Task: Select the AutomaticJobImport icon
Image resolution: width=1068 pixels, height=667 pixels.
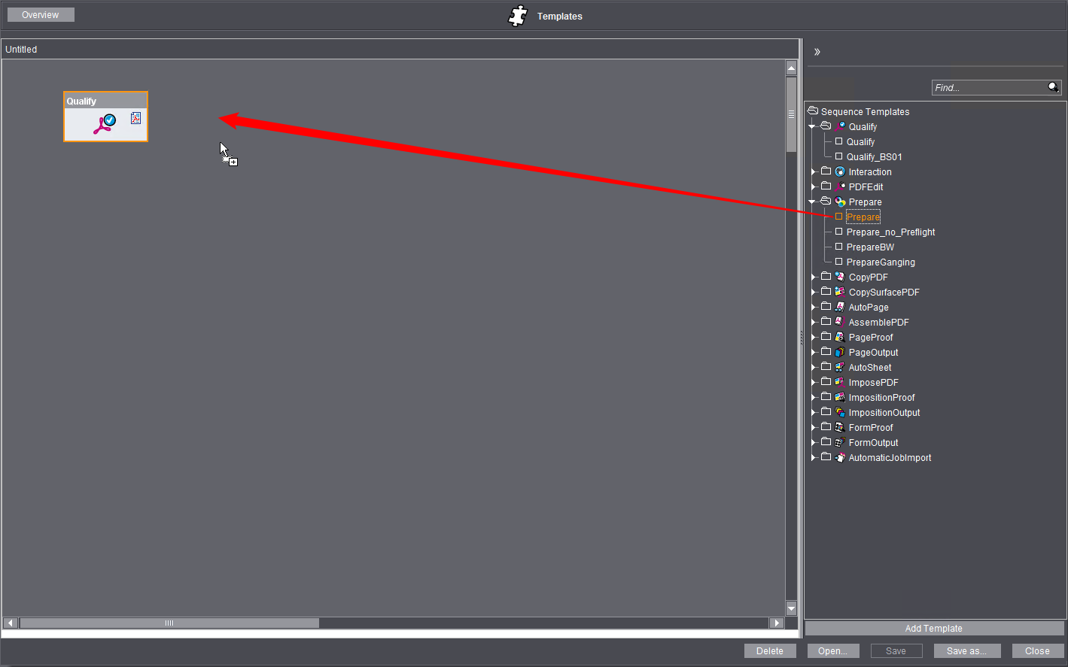Action: coord(840,457)
